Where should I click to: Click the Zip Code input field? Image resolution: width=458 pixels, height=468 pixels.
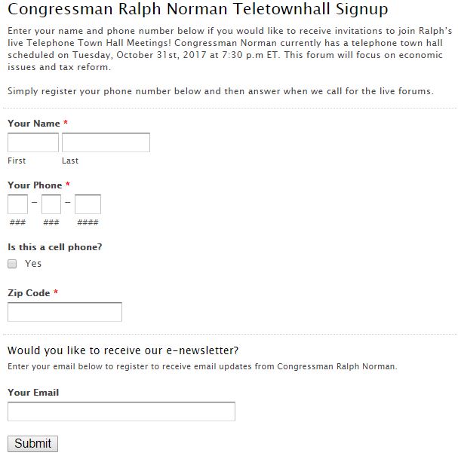pyautogui.click(x=65, y=312)
